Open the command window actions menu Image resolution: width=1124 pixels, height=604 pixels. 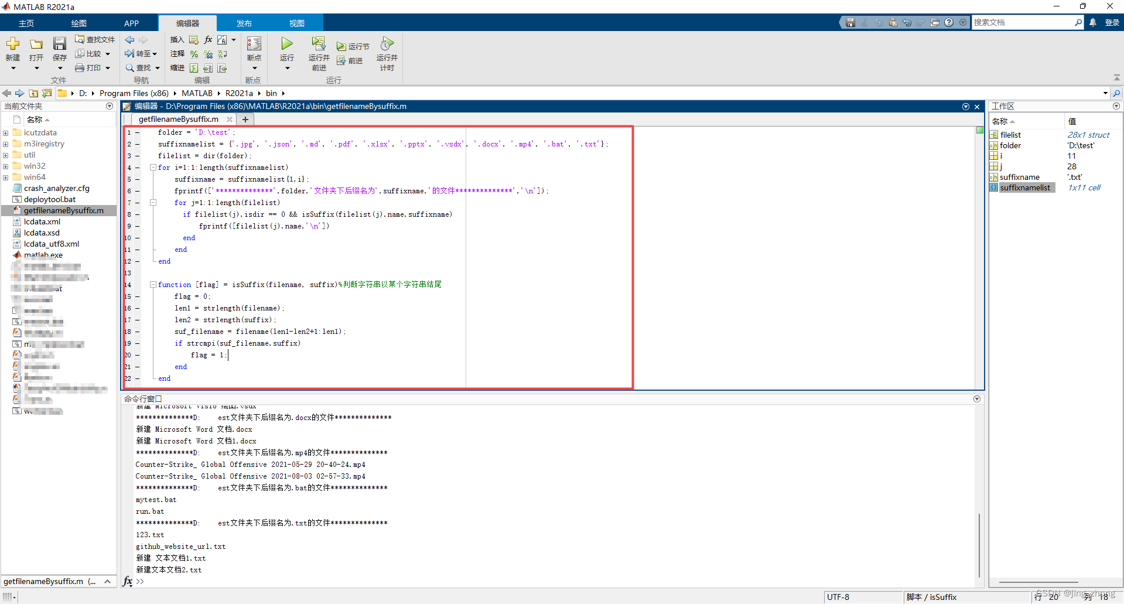[x=976, y=399]
